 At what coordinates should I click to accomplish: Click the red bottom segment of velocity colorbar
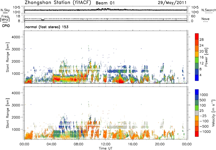197,134
